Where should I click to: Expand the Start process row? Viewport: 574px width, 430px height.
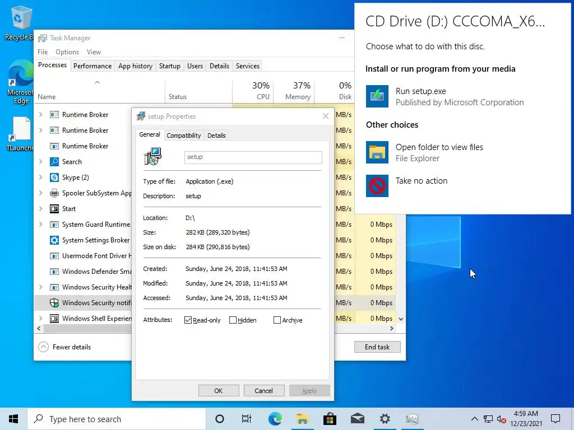pos(40,209)
